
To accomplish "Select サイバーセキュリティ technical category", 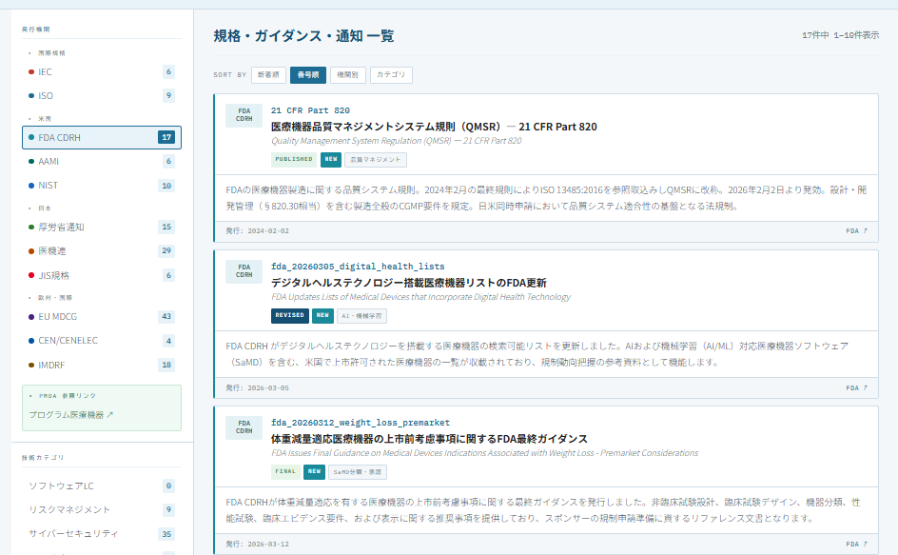I will pos(102,534).
